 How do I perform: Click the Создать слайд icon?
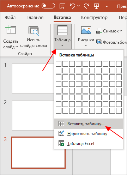point(11,30)
